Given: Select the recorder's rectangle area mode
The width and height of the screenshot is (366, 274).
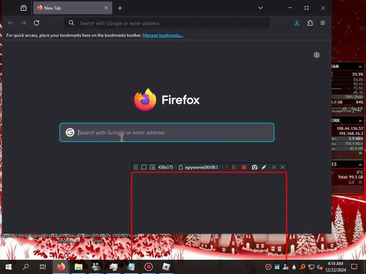Looking at the screenshot, I should (x=144, y=167).
